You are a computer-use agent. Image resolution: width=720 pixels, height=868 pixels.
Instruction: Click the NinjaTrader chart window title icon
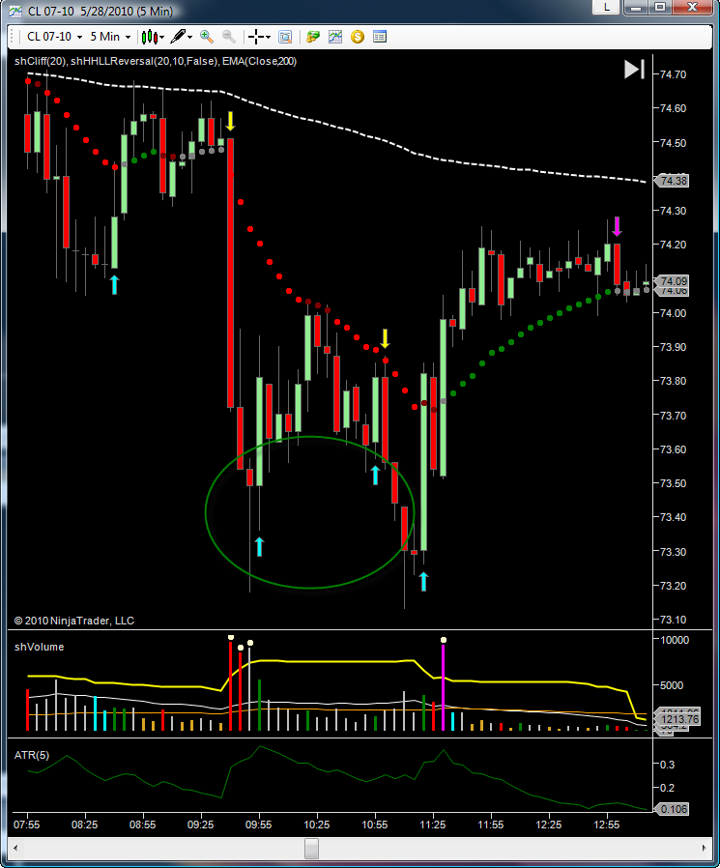[x=16, y=12]
